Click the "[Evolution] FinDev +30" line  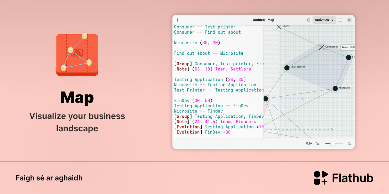202,132
